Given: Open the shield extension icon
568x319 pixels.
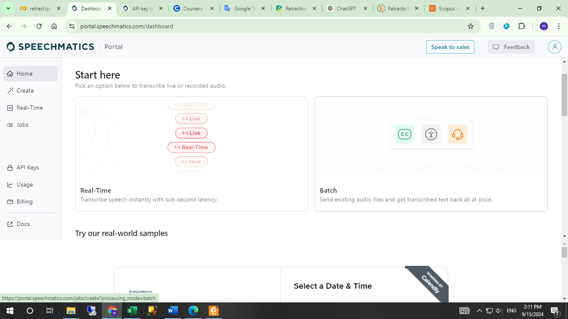Looking at the screenshot, I should click(491, 26).
